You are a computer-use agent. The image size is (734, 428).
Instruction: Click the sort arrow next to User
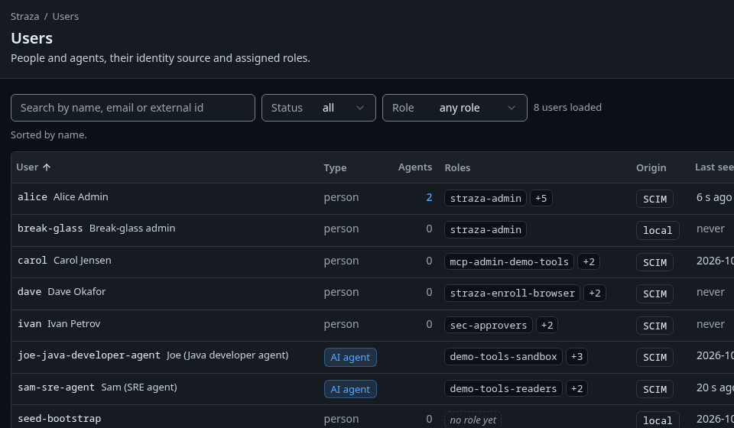47,167
